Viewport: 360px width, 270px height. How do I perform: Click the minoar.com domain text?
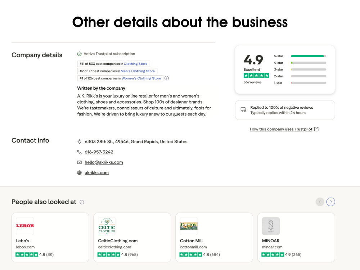272,247
